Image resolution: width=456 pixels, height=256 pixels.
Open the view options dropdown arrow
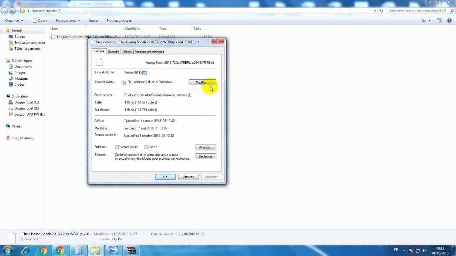[x=429, y=21]
